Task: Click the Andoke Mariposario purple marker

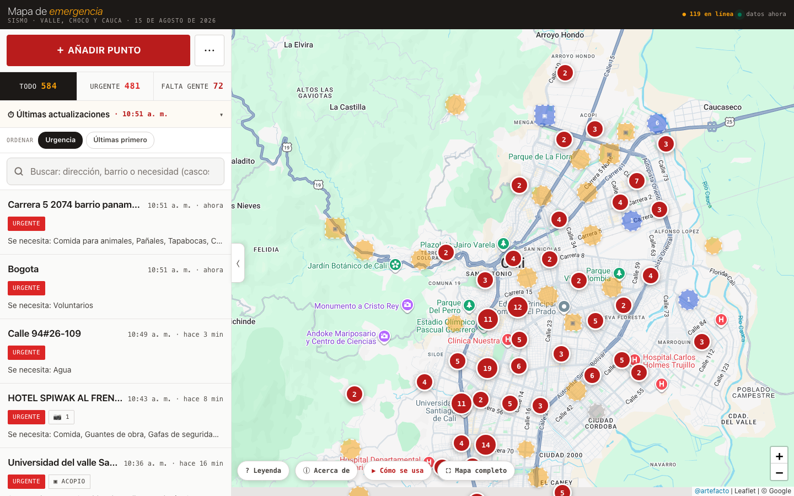Action: click(x=384, y=336)
